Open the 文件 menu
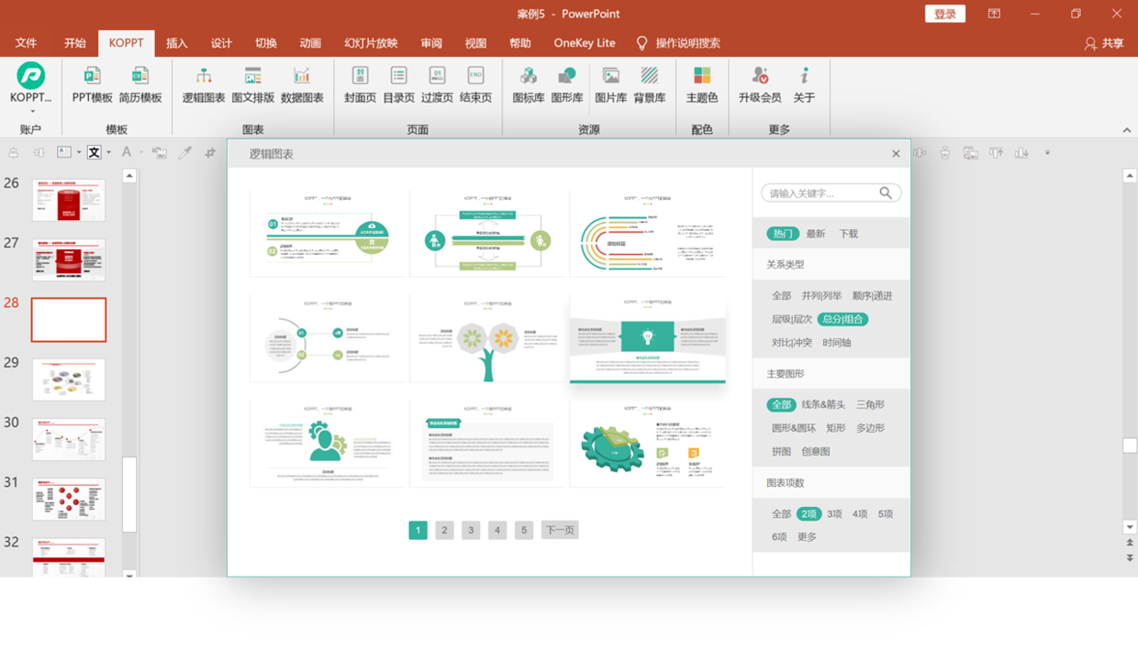This screenshot has height=650, width=1138. tap(26, 43)
